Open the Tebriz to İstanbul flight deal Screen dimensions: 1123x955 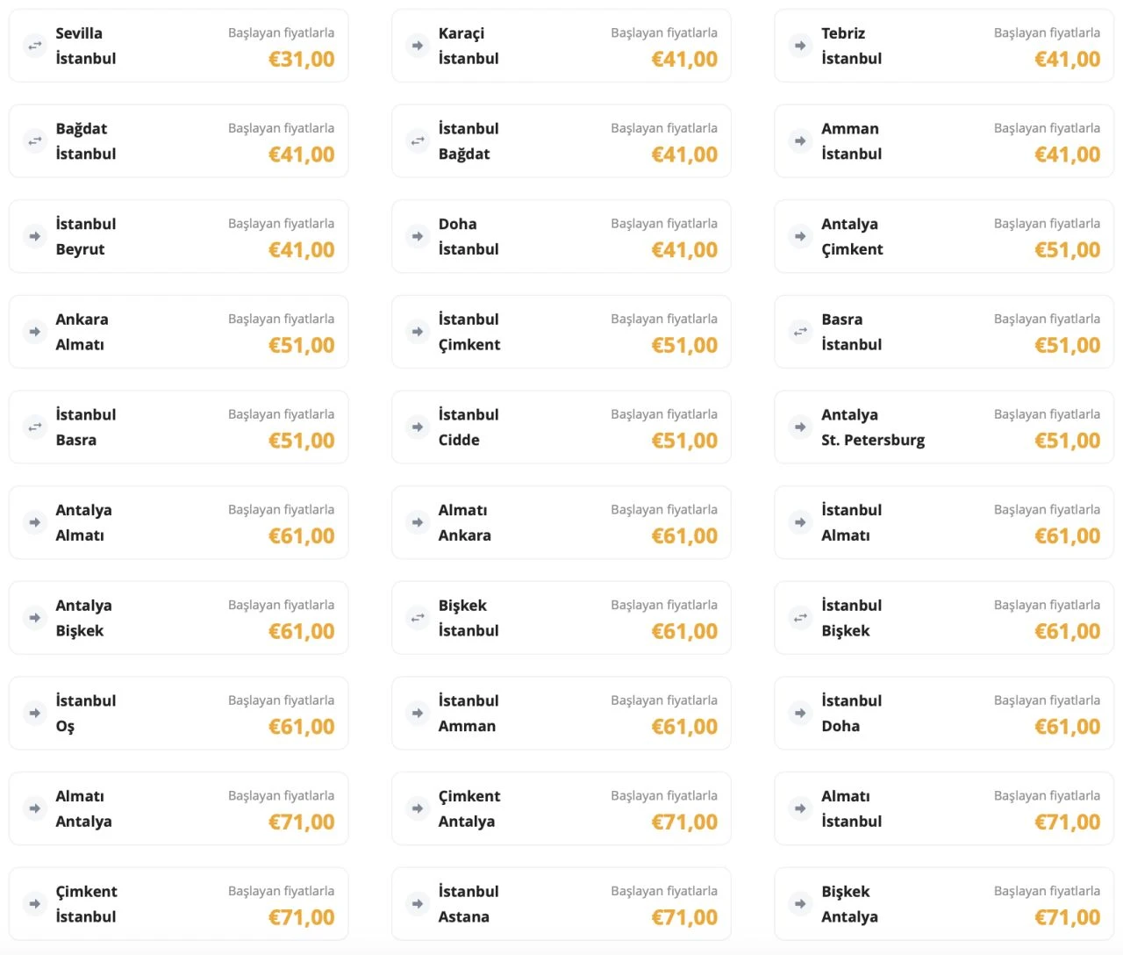943,46
